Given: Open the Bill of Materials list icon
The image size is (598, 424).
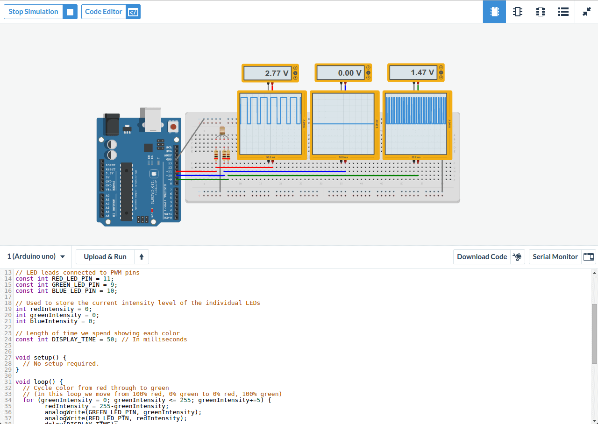Looking at the screenshot, I should (563, 12).
